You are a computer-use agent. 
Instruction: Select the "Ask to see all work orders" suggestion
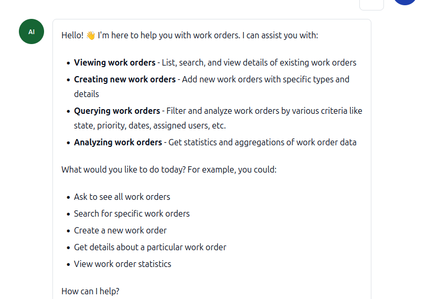pos(122,197)
